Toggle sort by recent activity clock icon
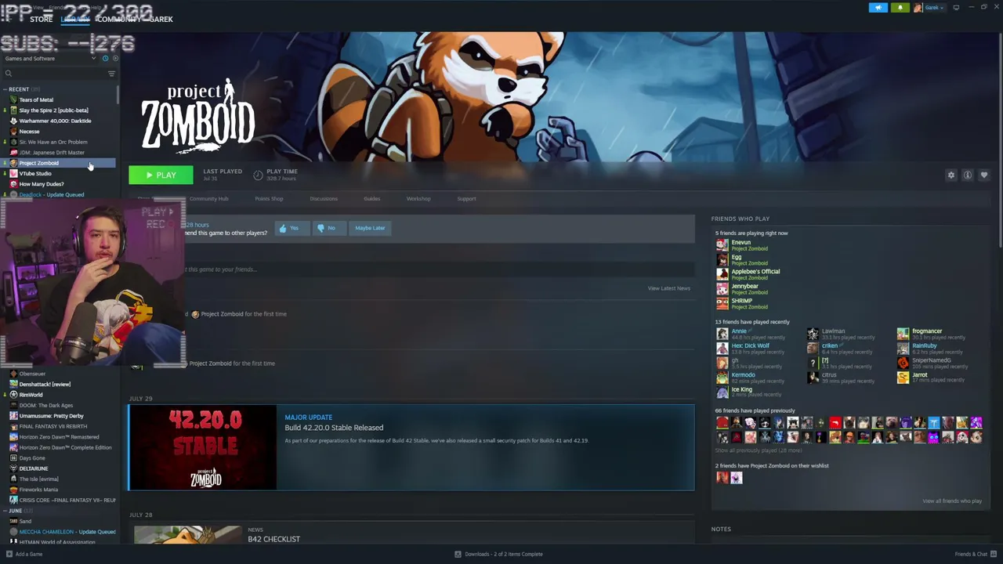The width and height of the screenshot is (1003, 564). coord(105,59)
